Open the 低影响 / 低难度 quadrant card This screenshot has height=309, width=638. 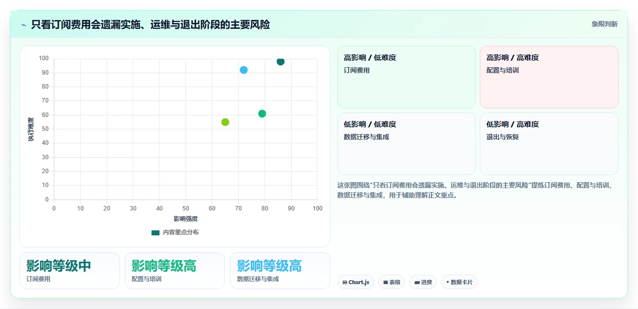click(x=407, y=144)
